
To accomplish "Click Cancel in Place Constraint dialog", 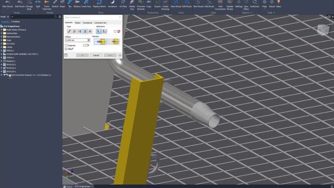I will 96,55.
